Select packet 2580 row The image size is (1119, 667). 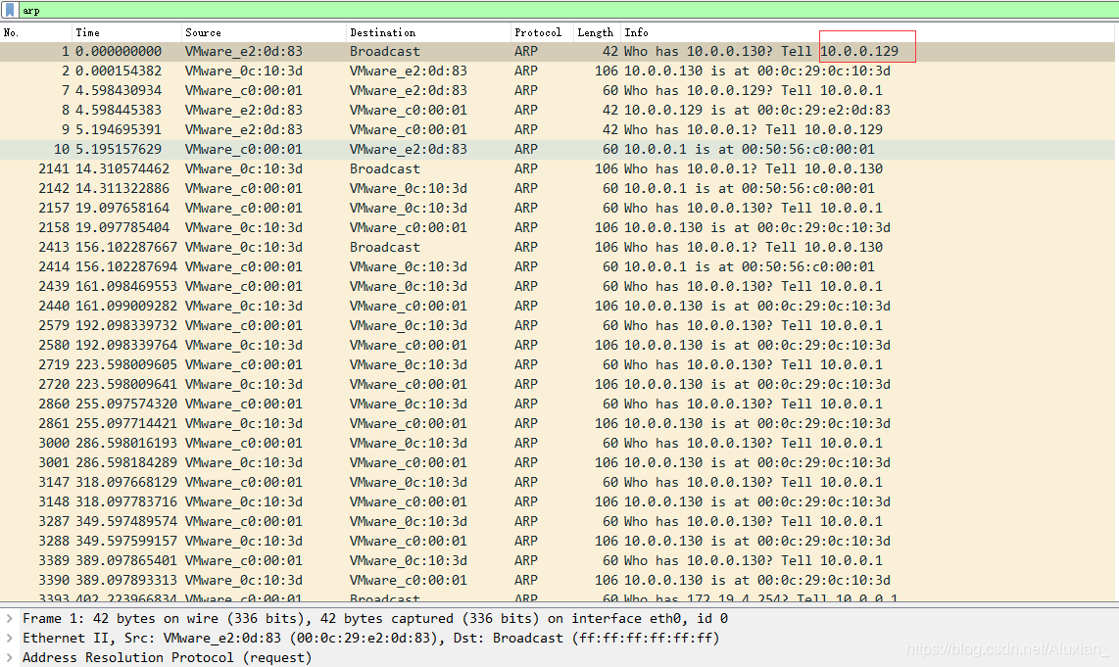[x=558, y=346]
